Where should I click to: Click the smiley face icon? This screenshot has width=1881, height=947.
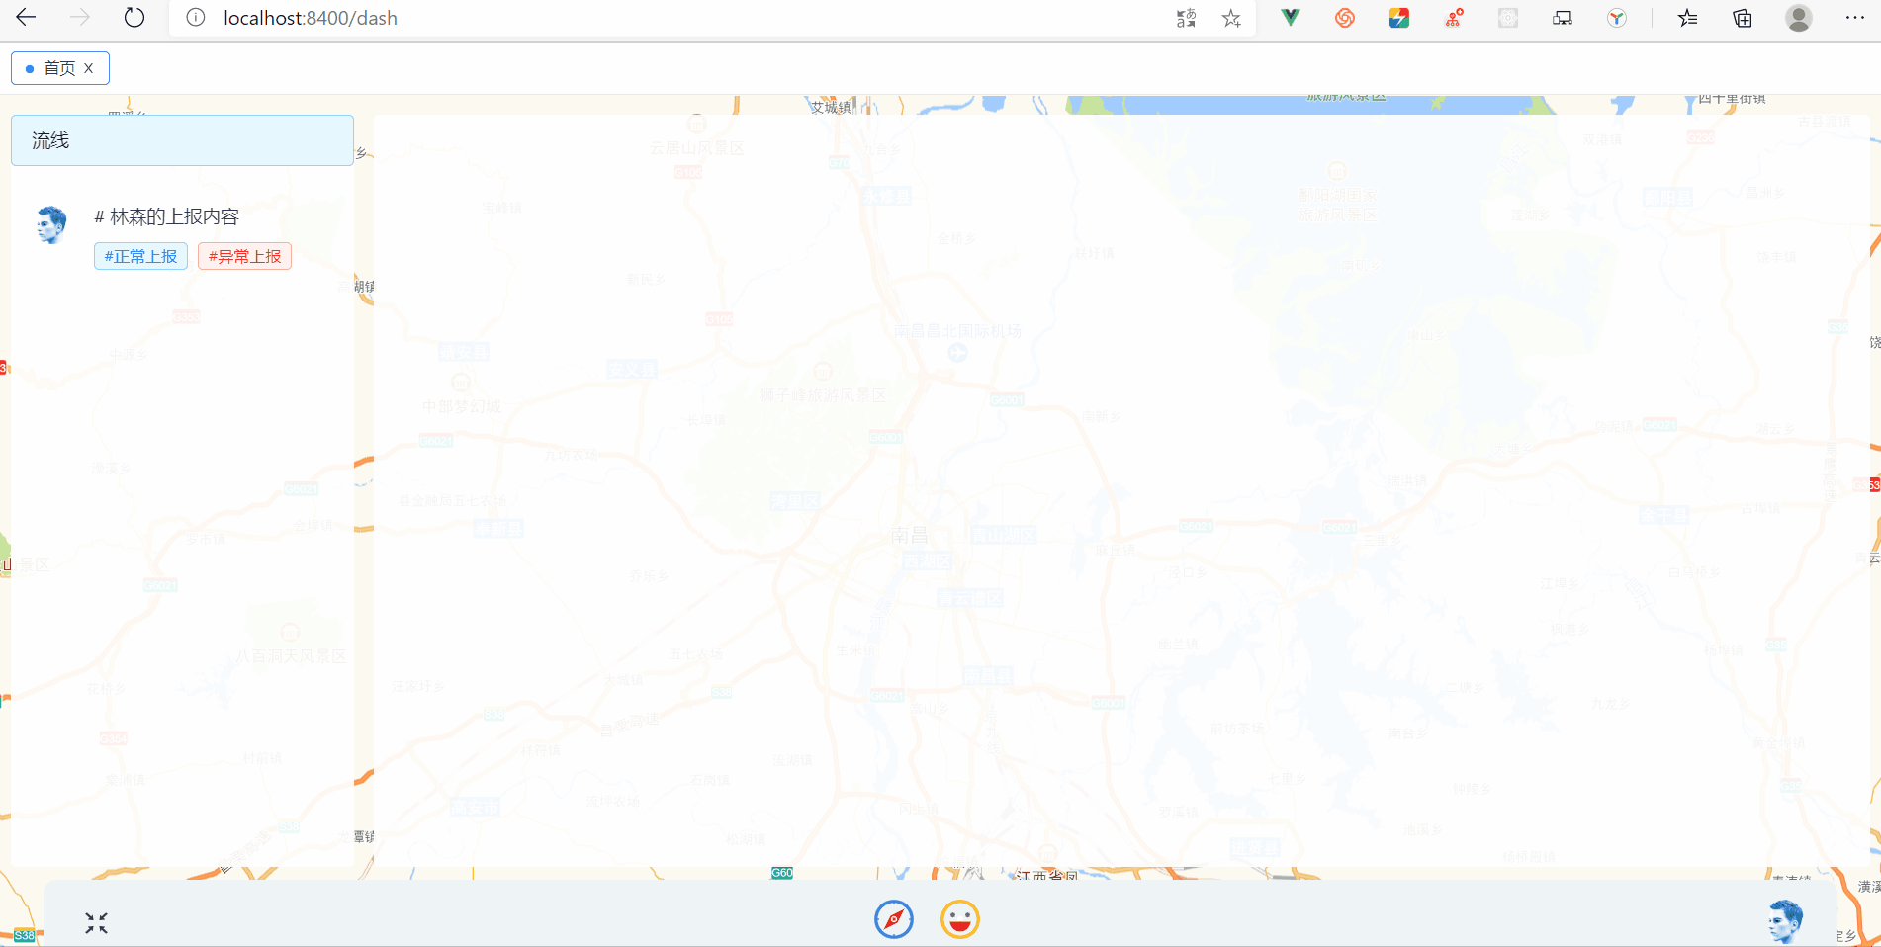(x=959, y=919)
